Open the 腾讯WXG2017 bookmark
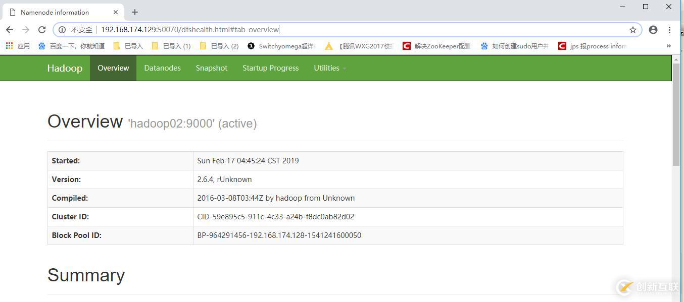Screen dimensions: 684x302 (359, 46)
